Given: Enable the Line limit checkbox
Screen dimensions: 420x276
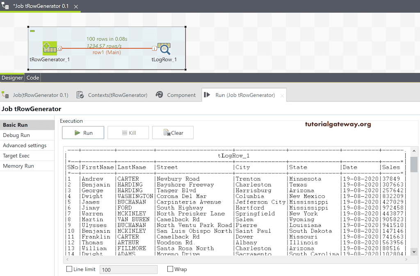Looking at the screenshot, I should coord(69,269).
